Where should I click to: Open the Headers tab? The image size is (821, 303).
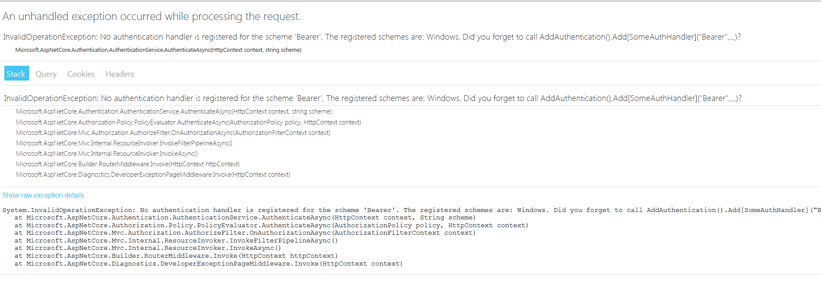(120, 74)
